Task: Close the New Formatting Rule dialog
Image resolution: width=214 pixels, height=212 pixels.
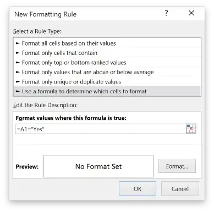Action: [191, 13]
